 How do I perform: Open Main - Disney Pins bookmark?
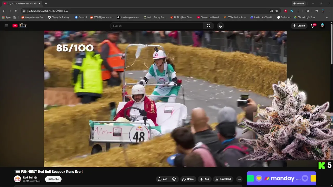(155, 17)
